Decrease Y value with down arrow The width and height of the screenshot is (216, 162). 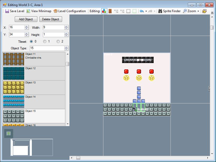27,36
